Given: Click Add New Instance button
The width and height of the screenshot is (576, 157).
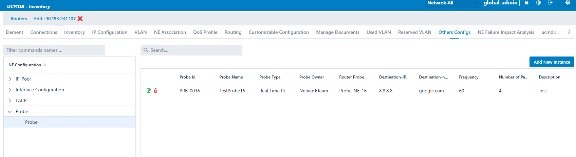Looking at the screenshot, I should [552, 62].
